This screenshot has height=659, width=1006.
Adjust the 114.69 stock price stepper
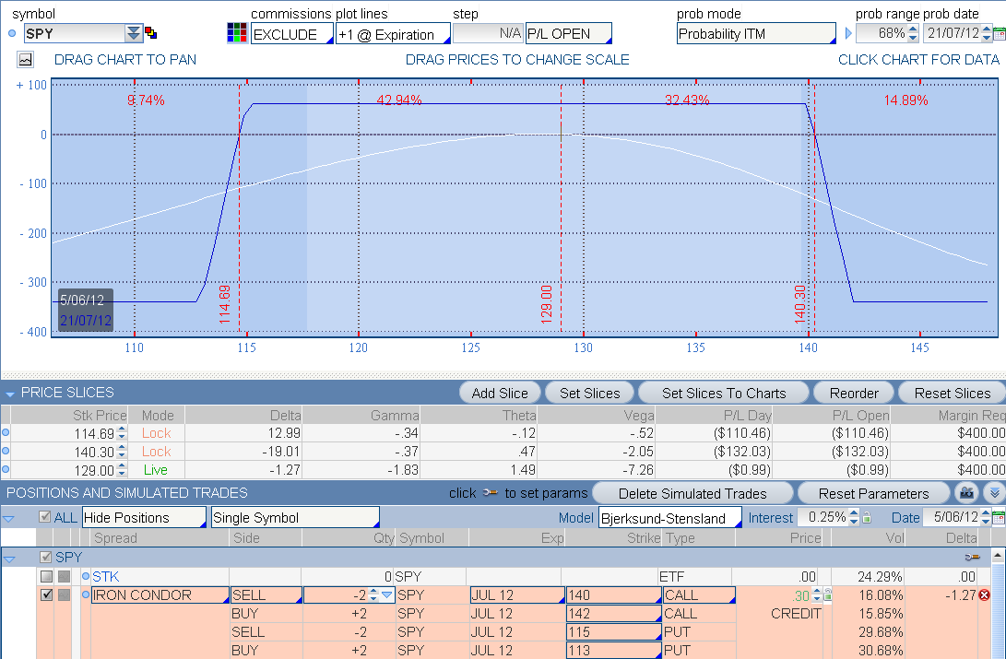coord(122,433)
